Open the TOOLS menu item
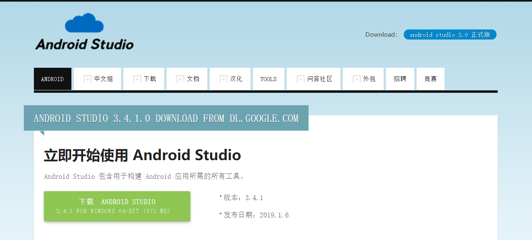Image resolution: width=532 pixels, height=240 pixels. tap(268, 79)
